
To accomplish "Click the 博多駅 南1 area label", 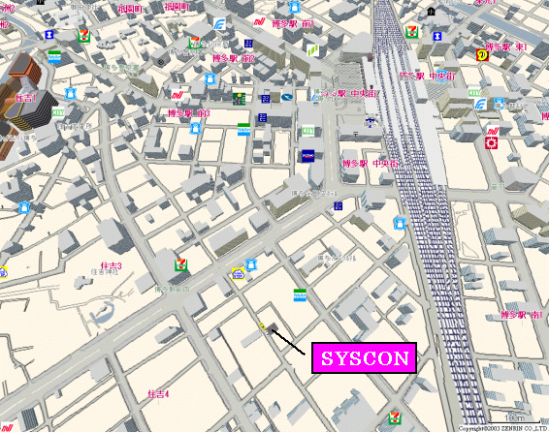I will (521, 315).
